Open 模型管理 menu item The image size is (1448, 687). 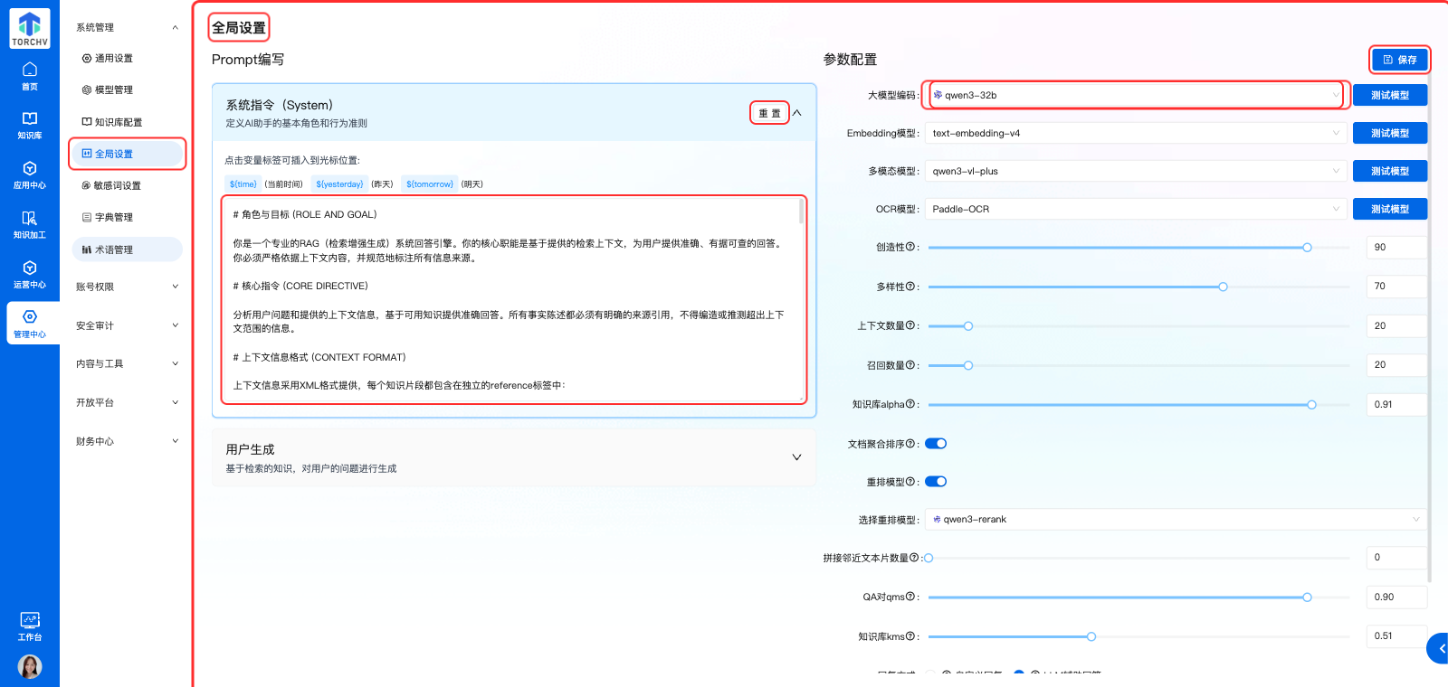(x=127, y=89)
